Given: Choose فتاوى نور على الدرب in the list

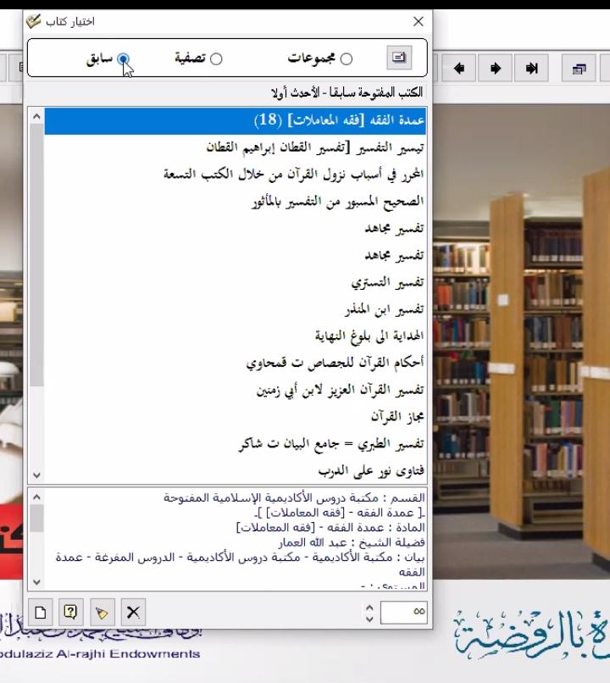Looking at the screenshot, I should [371, 469].
